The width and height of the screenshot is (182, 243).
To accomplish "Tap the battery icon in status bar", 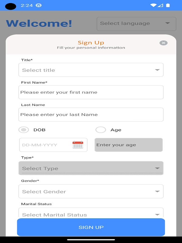I will coord(168,5).
